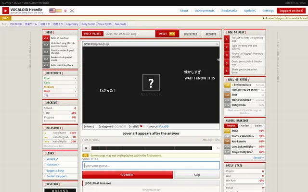Open Suggest a Song link
308x192 pixels.
pyautogui.click(x=55, y=171)
